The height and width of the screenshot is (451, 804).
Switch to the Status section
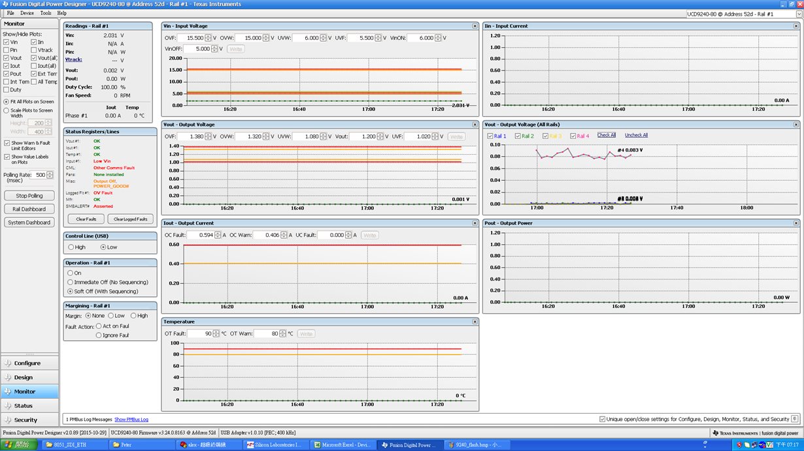(29, 406)
